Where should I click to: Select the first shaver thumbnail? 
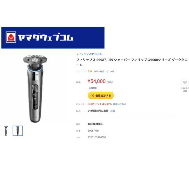(x=6, y=131)
